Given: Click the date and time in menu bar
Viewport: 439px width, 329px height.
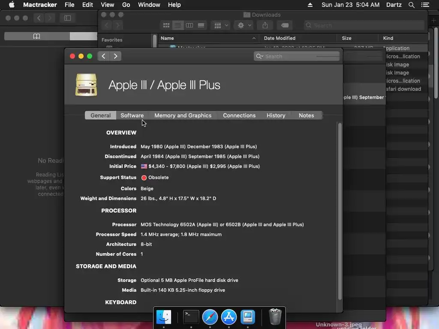Looking at the screenshot, I should [x=351, y=5].
